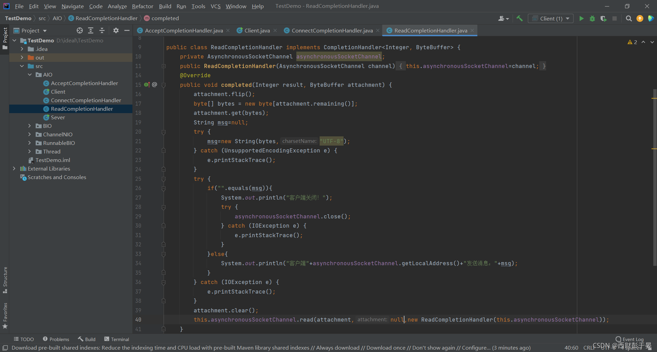Open the VCS menu

216,6
